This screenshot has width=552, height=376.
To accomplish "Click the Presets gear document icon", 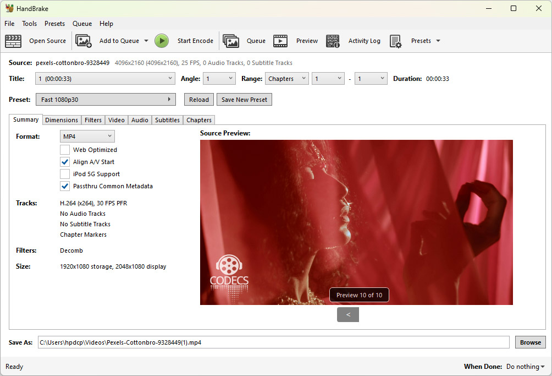I will coord(395,41).
